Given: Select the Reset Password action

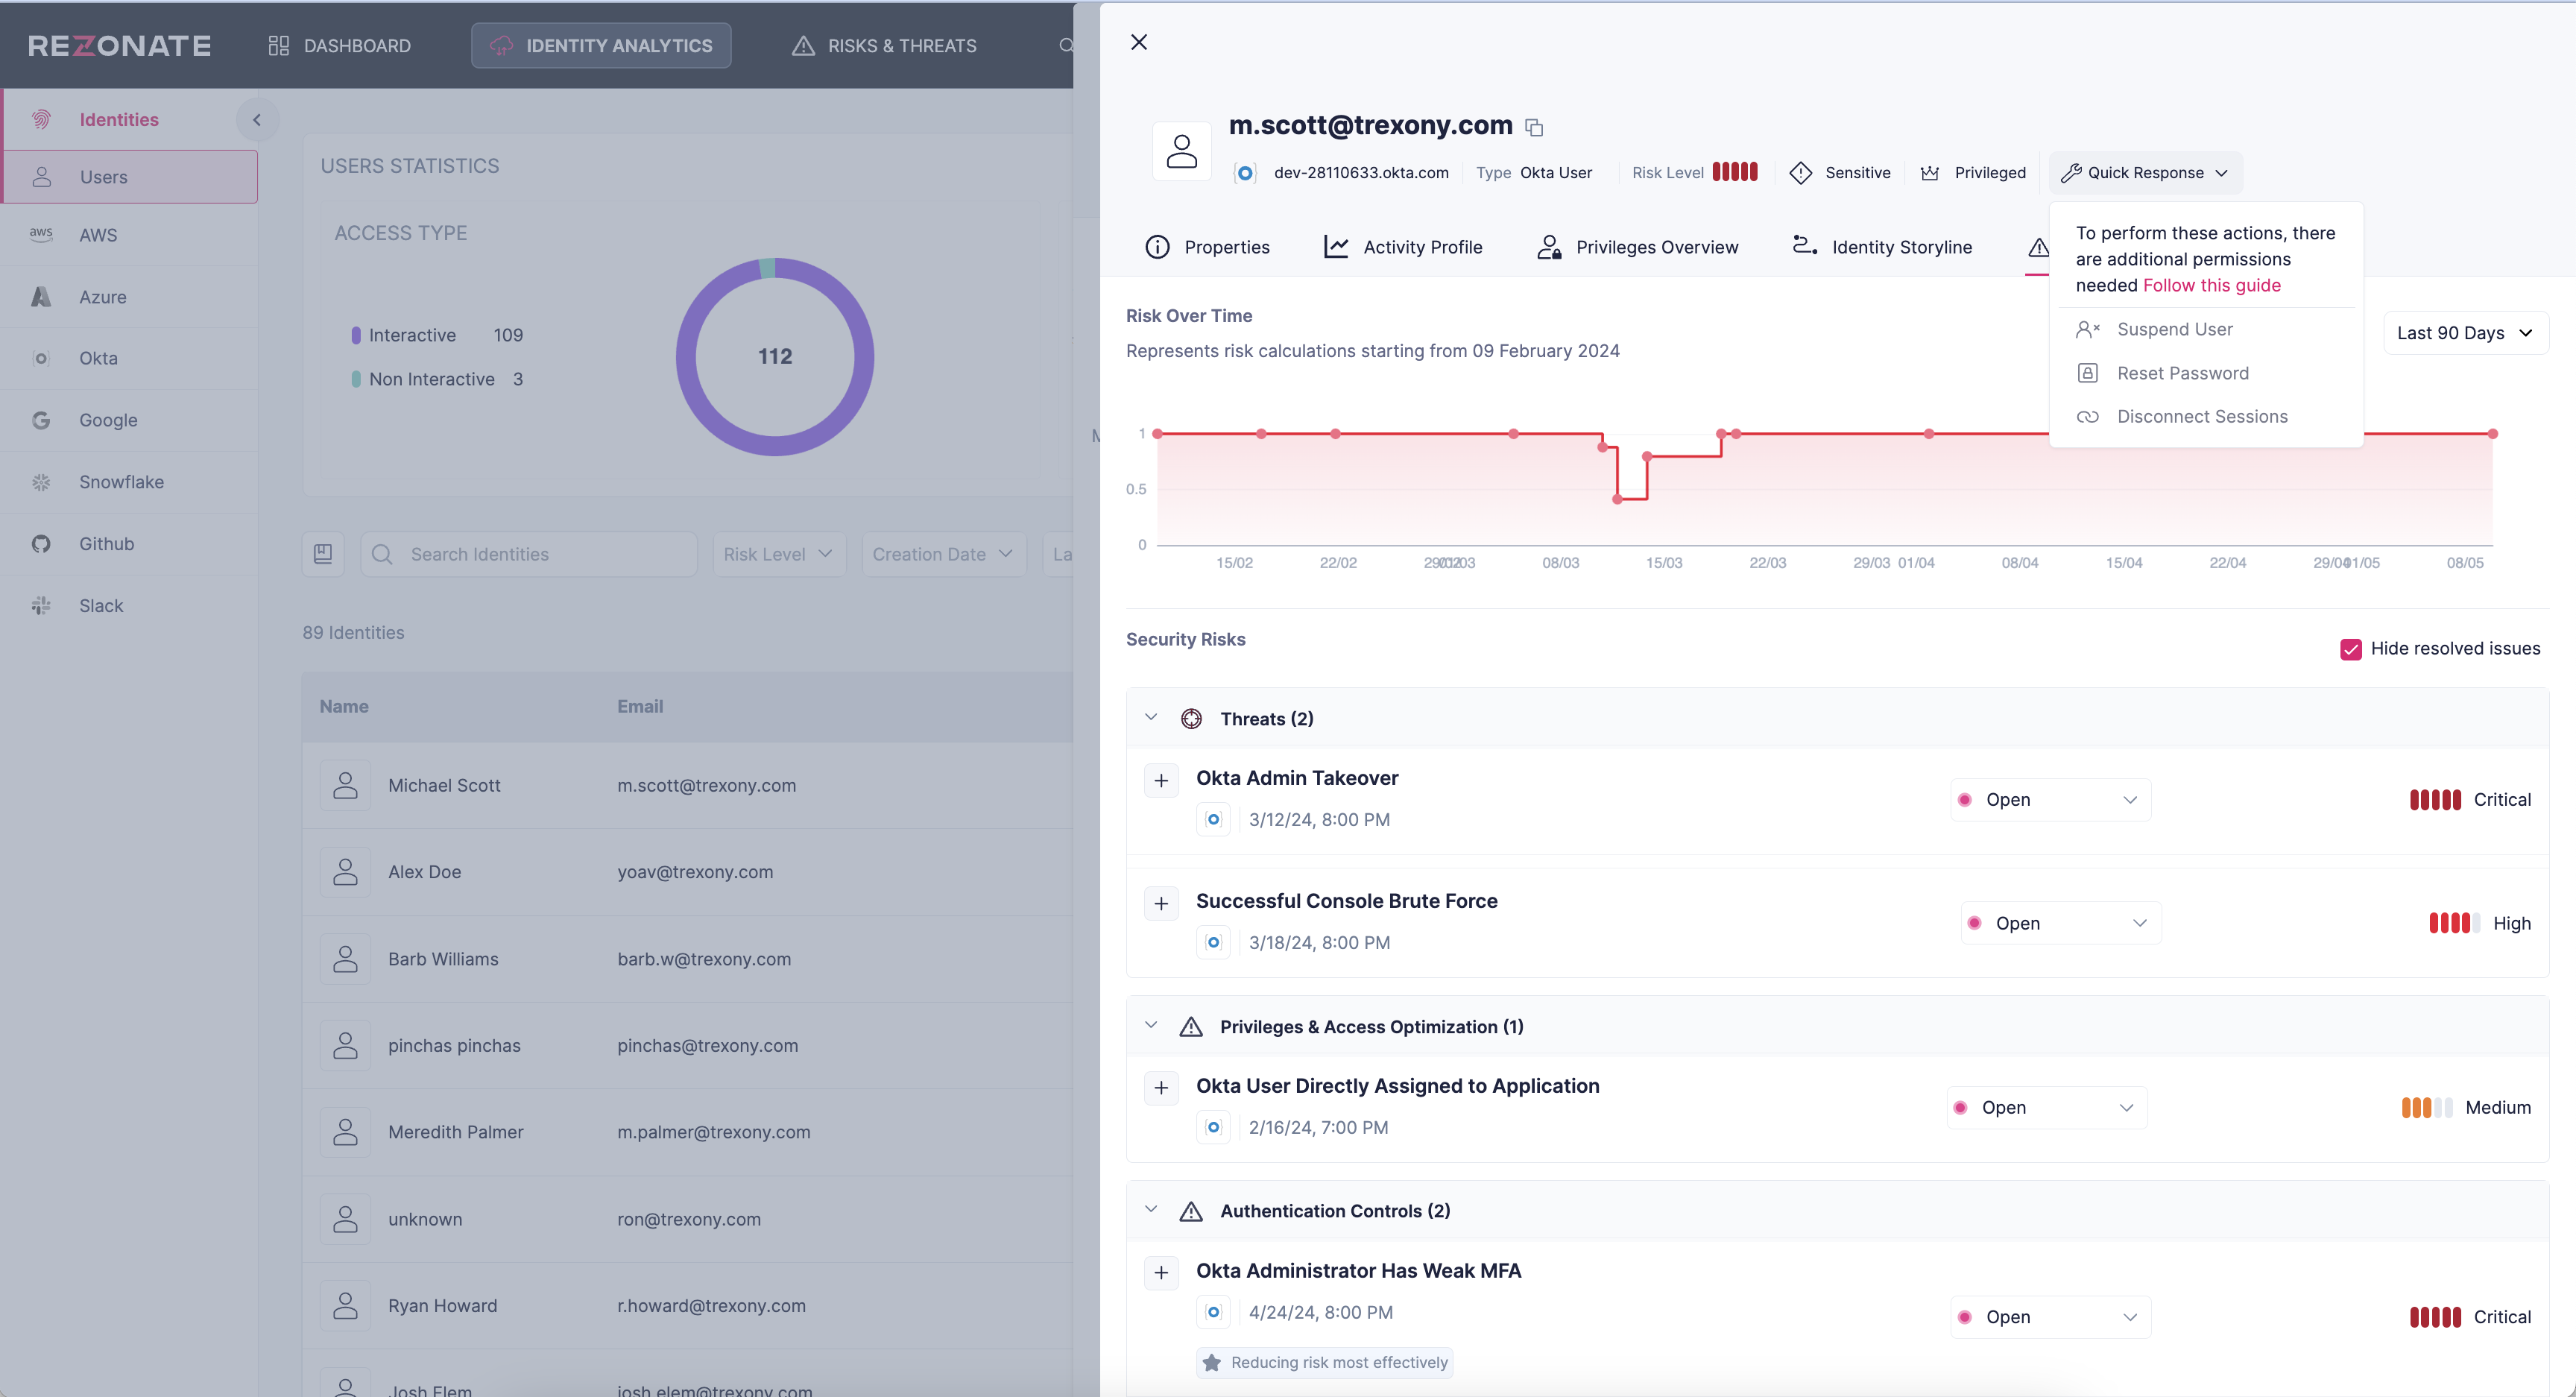Looking at the screenshot, I should point(2182,373).
